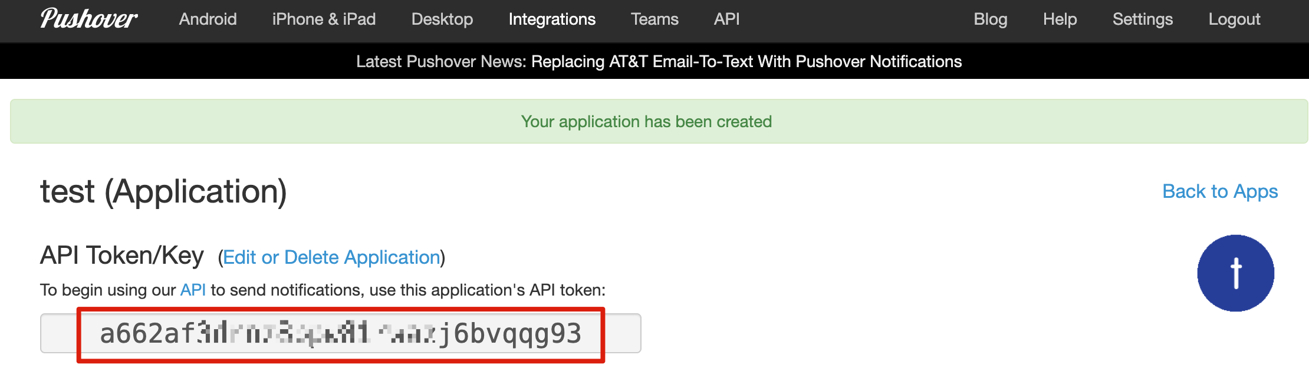The image size is (1309, 378).
Task: Click Back to Apps link
Action: tap(1220, 191)
